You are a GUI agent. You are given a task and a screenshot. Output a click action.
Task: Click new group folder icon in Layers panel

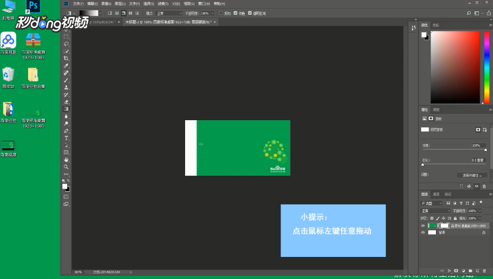pos(470,270)
